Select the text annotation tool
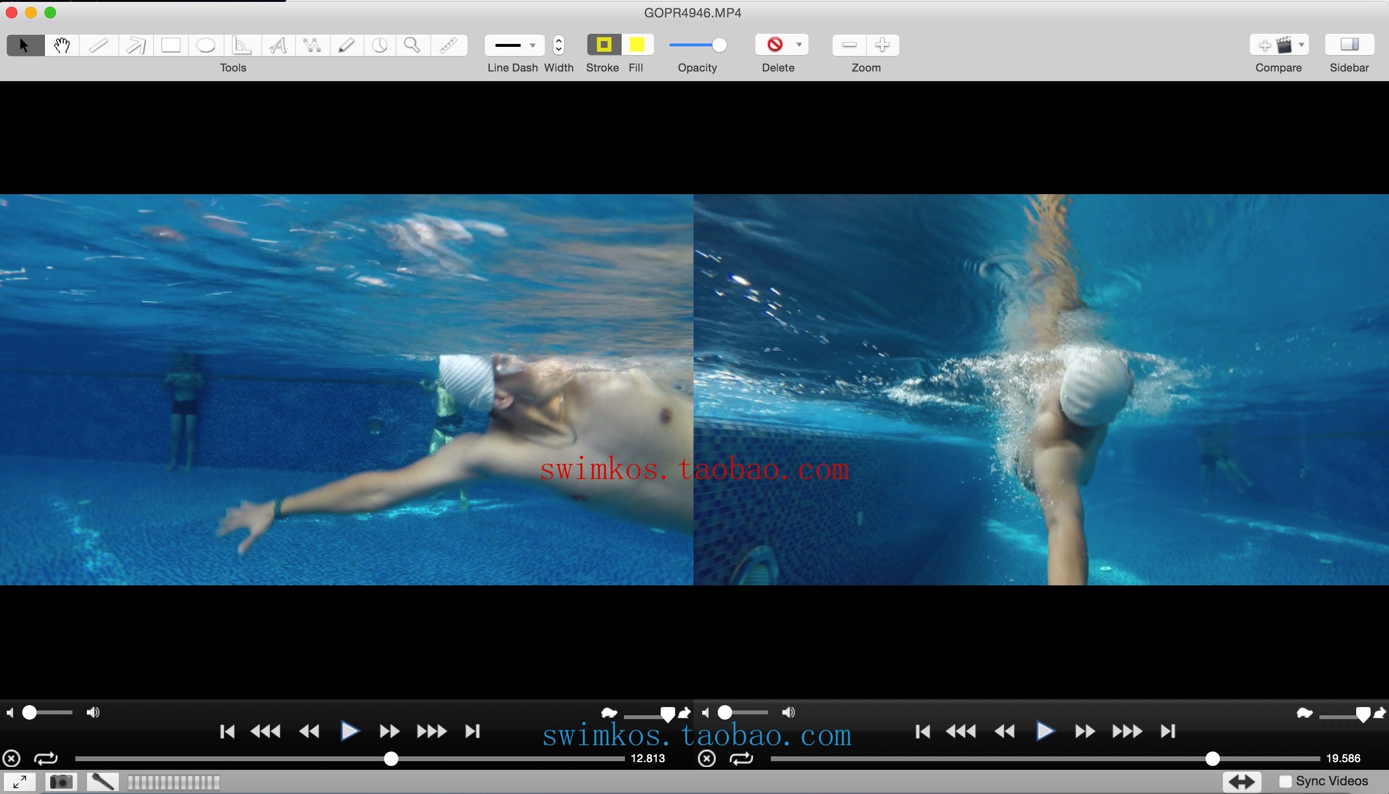The height and width of the screenshot is (794, 1389). click(278, 45)
